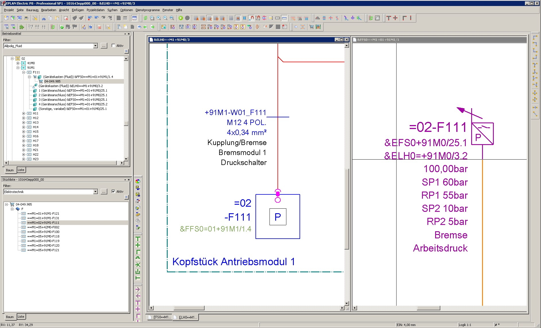Click the zoom in magnifier icon

(x=158, y=18)
